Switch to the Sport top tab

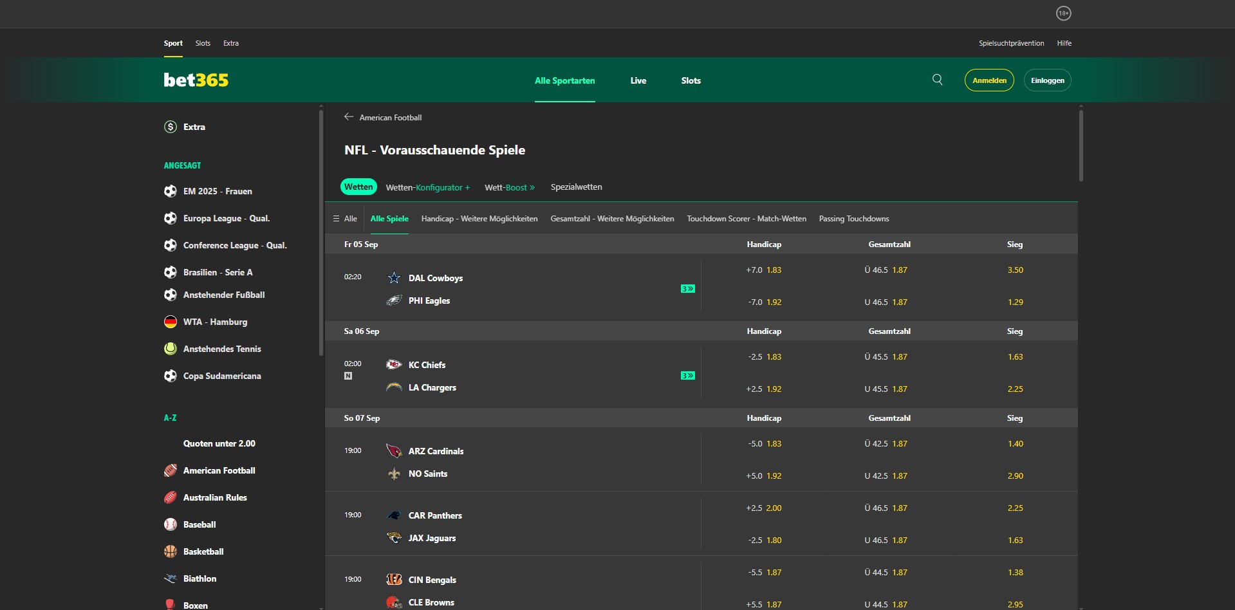[173, 43]
